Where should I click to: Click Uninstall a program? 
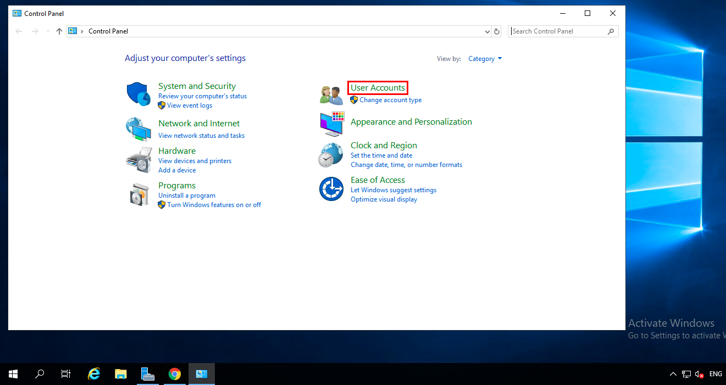187,196
